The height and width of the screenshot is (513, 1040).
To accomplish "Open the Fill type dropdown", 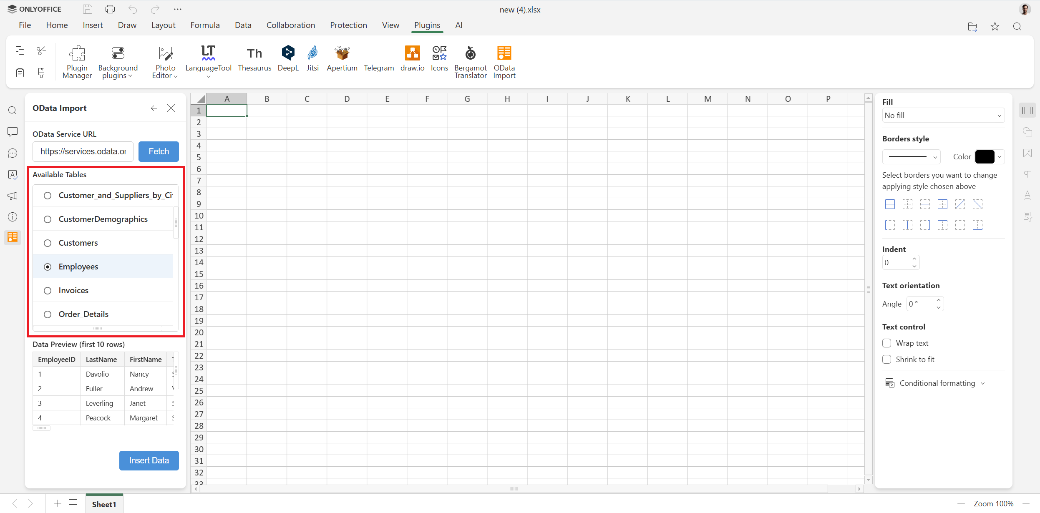I will (942, 115).
